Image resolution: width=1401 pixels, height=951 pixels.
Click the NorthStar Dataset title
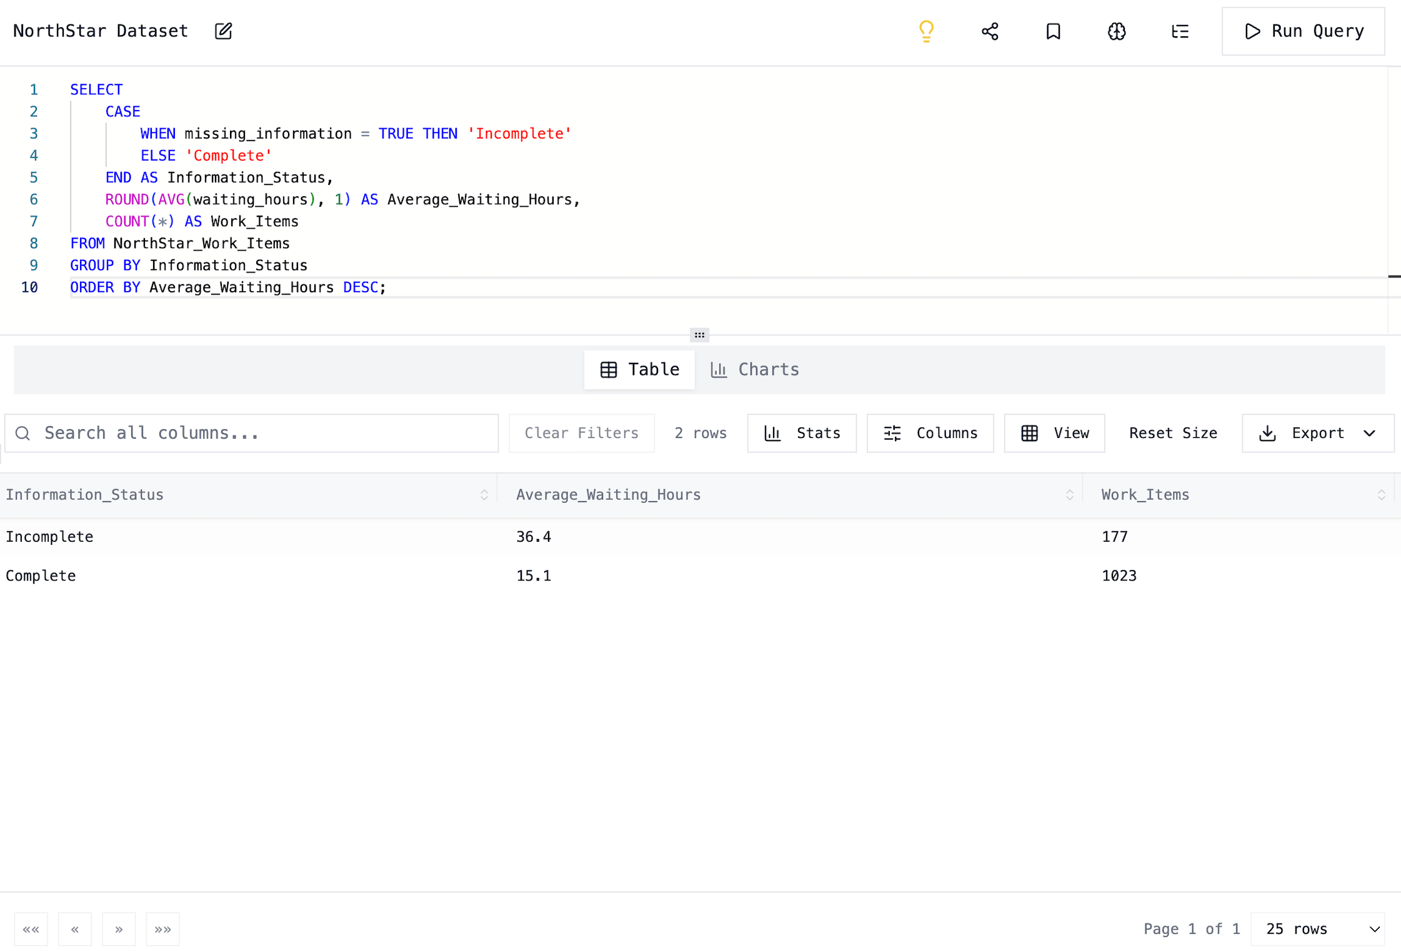(x=101, y=31)
